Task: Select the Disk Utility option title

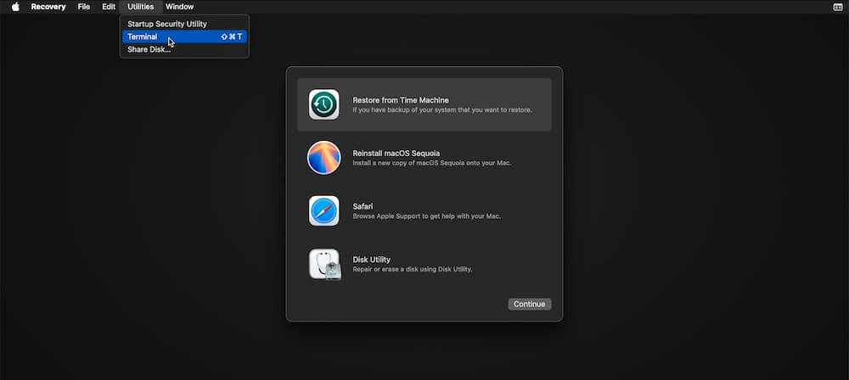Action: point(372,260)
